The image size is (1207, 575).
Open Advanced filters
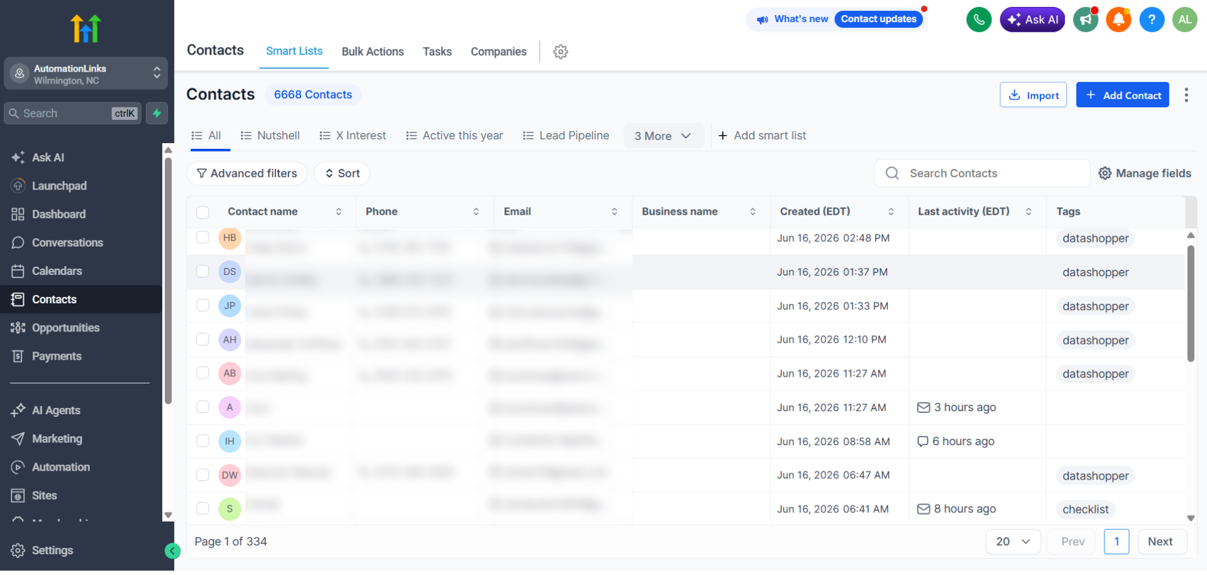click(246, 173)
